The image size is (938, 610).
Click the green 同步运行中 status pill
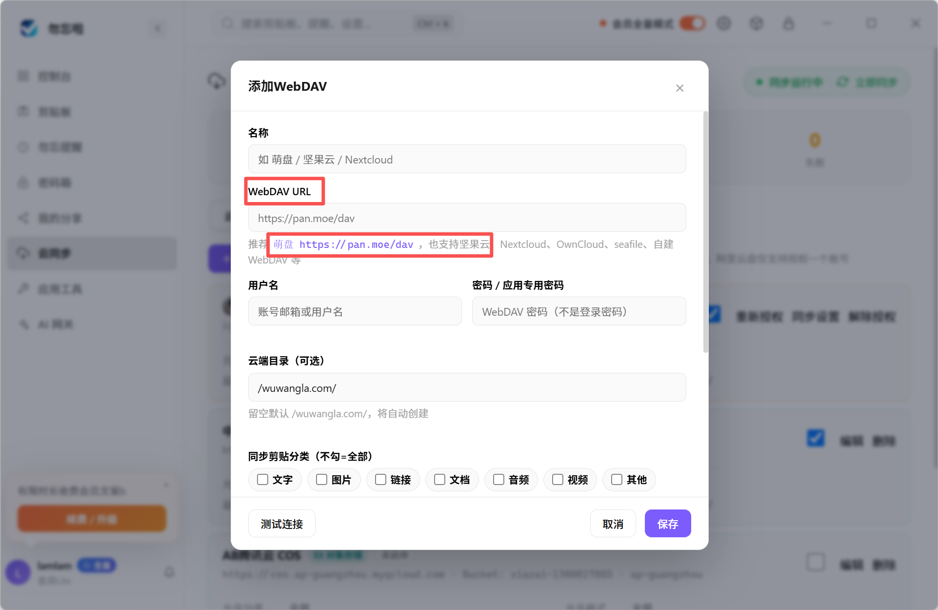click(789, 82)
